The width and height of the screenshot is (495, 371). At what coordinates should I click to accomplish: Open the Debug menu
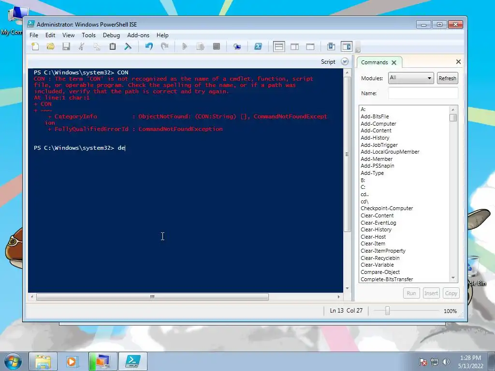coord(111,35)
